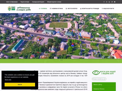
Task: Open Фотогалерея menu item
Action: 71,9
